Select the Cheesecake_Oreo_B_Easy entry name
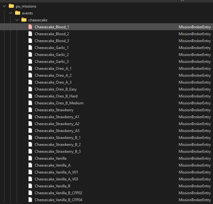 point(56,89)
